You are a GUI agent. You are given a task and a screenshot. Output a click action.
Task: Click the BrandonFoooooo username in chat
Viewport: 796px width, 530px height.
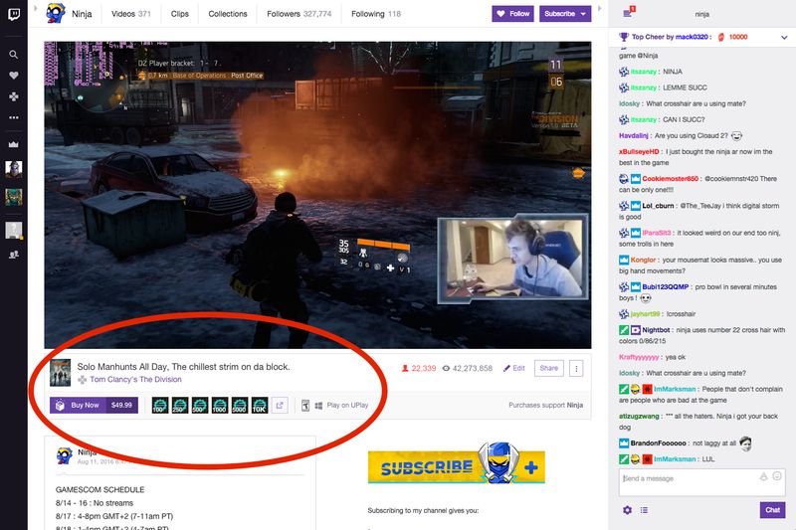tap(658, 442)
